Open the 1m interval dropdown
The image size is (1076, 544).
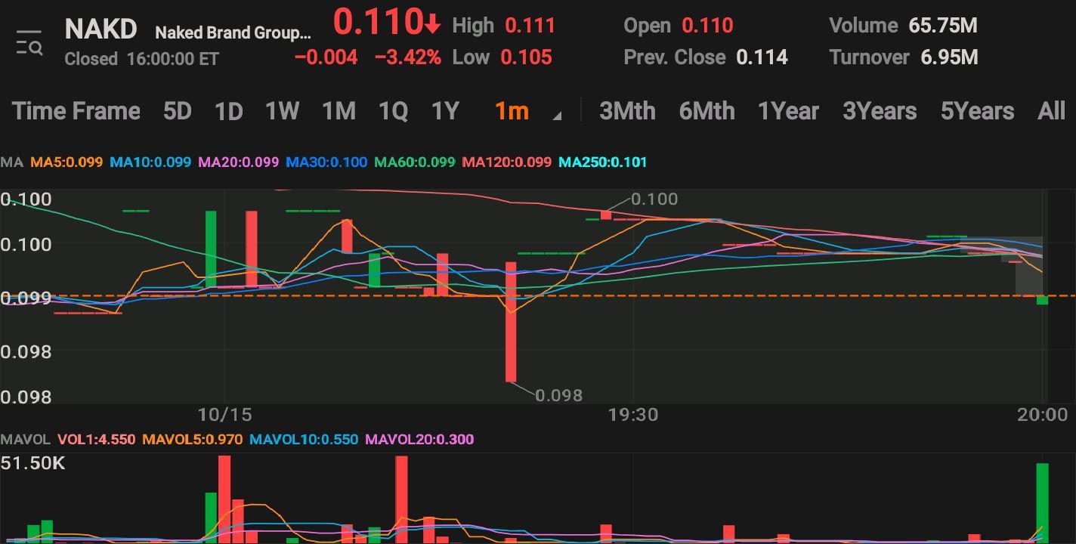pyautogui.click(x=512, y=112)
